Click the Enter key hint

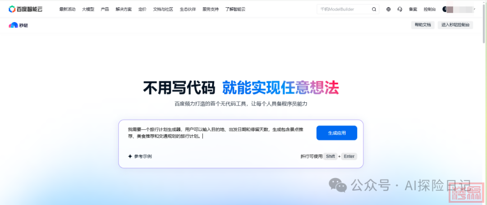[349, 156]
